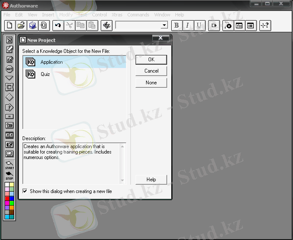The image size is (293, 240).
Task: Pick the yellow color swatch
Action: 12,185
